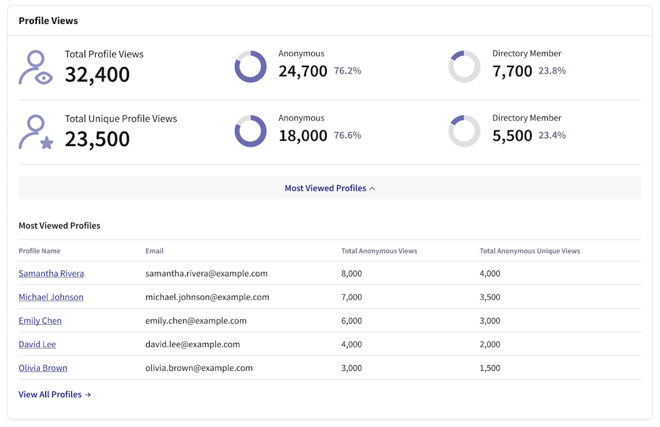This screenshot has height=427, width=660.
Task: Click Total Anonymous Unique Views column header
Action: coord(530,251)
